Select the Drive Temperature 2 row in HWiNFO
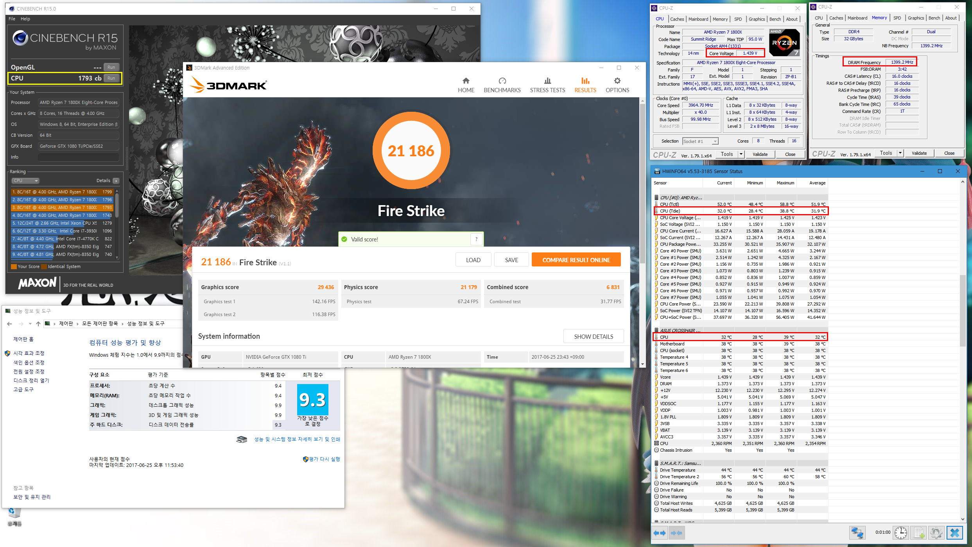 [x=740, y=477]
